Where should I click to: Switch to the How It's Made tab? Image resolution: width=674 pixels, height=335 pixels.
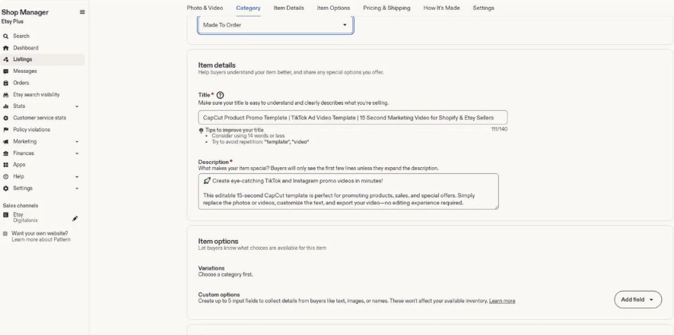(x=441, y=8)
